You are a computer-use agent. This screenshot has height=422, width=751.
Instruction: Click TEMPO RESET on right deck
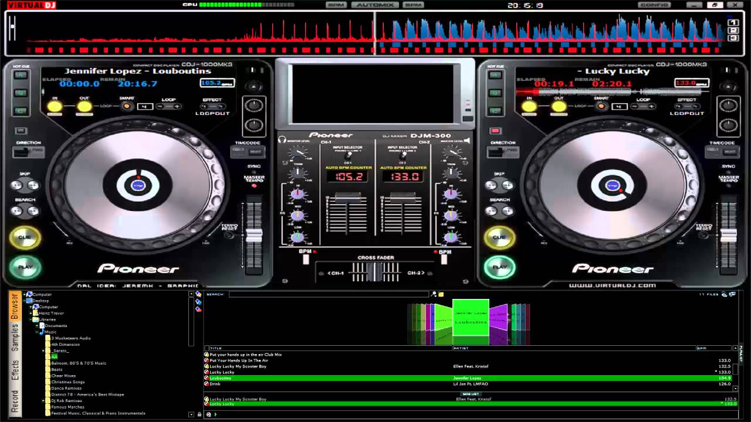704,236
